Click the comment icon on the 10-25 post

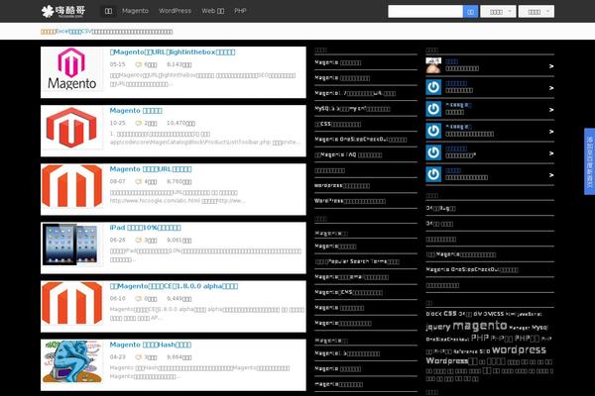pyautogui.click(x=139, y=123)
